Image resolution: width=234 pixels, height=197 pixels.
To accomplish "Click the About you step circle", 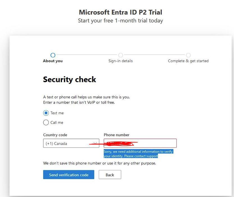I will pos(53,55).
